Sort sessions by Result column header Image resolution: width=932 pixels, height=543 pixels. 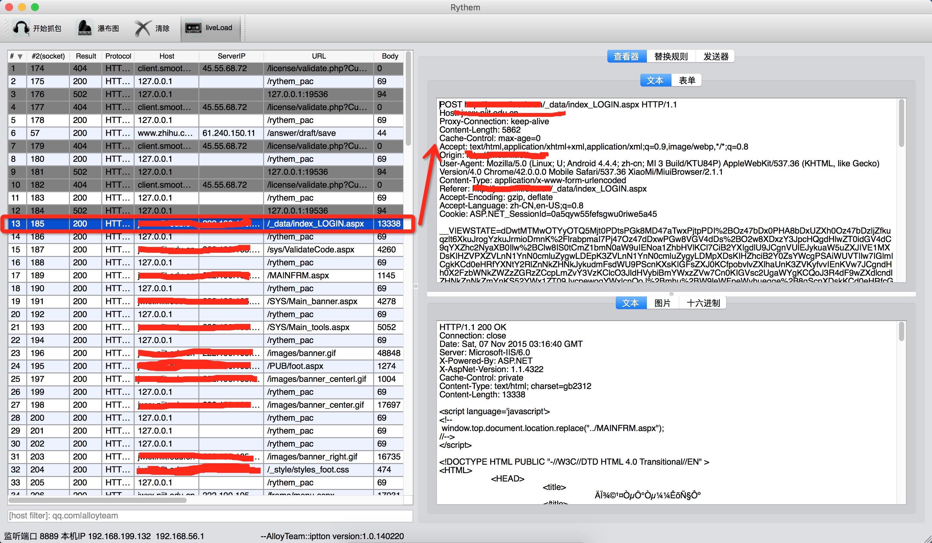tap(86, 56)
